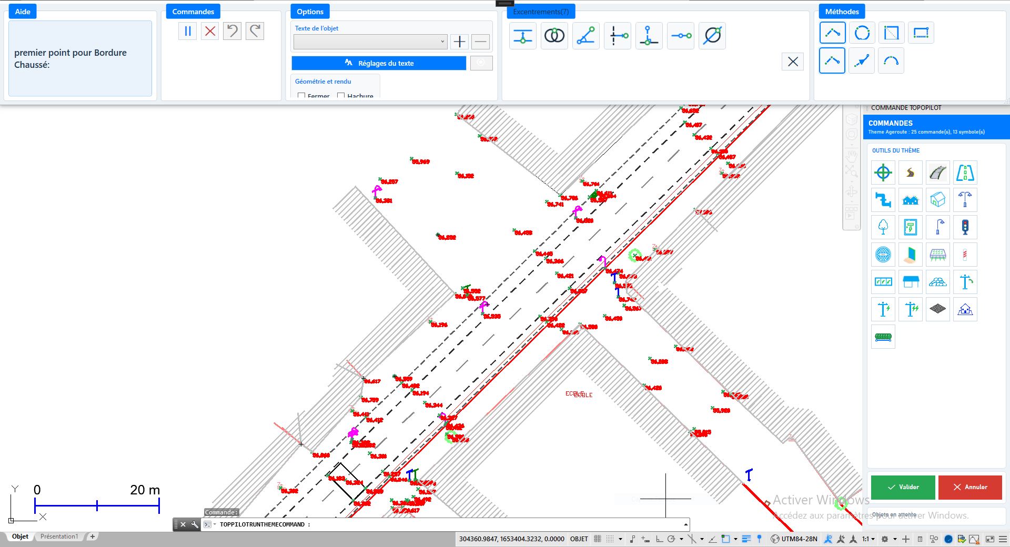Select the single street lamp theme tool
The height and width of the screenshot is (547, 1010).
click(x=938, y=227)
